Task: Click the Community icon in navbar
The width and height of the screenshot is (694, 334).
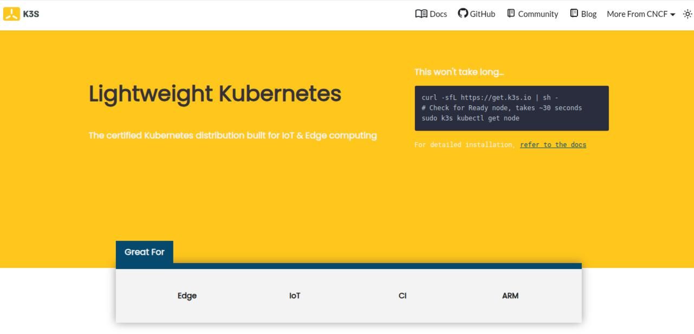Action: [511, 13]
